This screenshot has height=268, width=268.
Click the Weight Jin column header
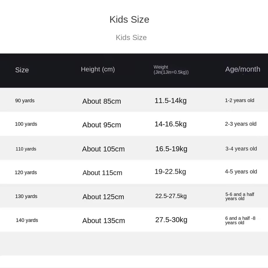171,70
